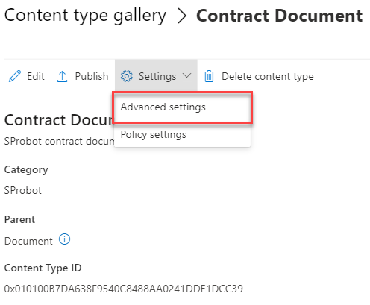Collapse the Settings dropdown chevron
The image size is (370, 305).
[x=186, y=75]
